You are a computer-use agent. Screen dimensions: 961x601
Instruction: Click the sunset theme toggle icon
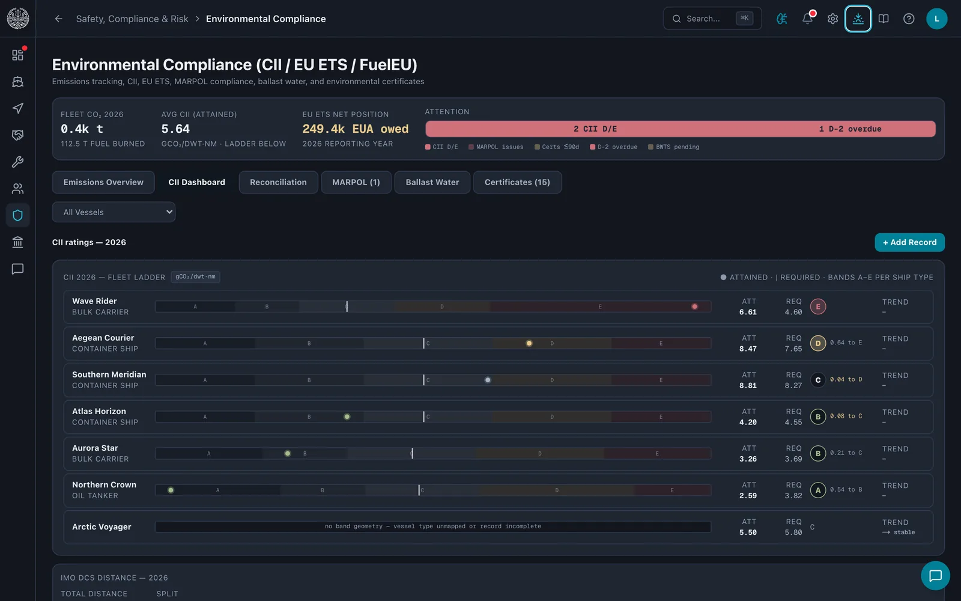click(858, 19)
